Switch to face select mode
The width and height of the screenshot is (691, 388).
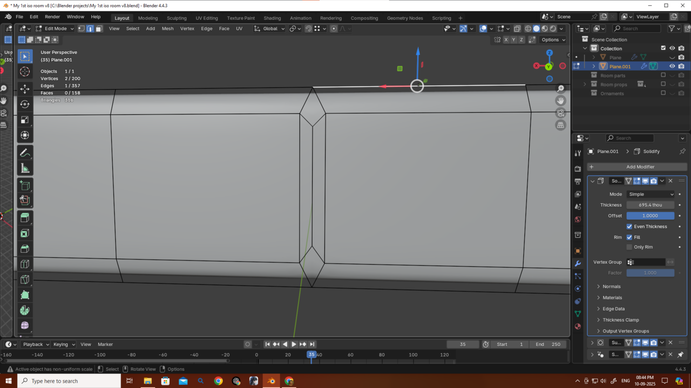(99, 29)
